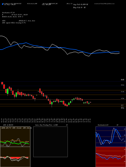The image size is (126, 167).
Task: Open the blue Stochastics chart panel
Action: tap(111, 137)
